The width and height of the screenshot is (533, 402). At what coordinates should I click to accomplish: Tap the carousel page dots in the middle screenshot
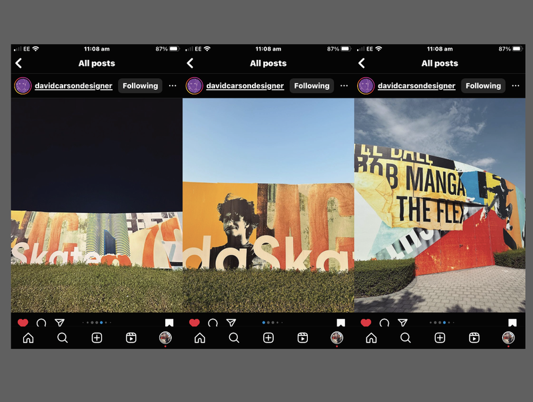pyautogui.click(x=272, y=323)
